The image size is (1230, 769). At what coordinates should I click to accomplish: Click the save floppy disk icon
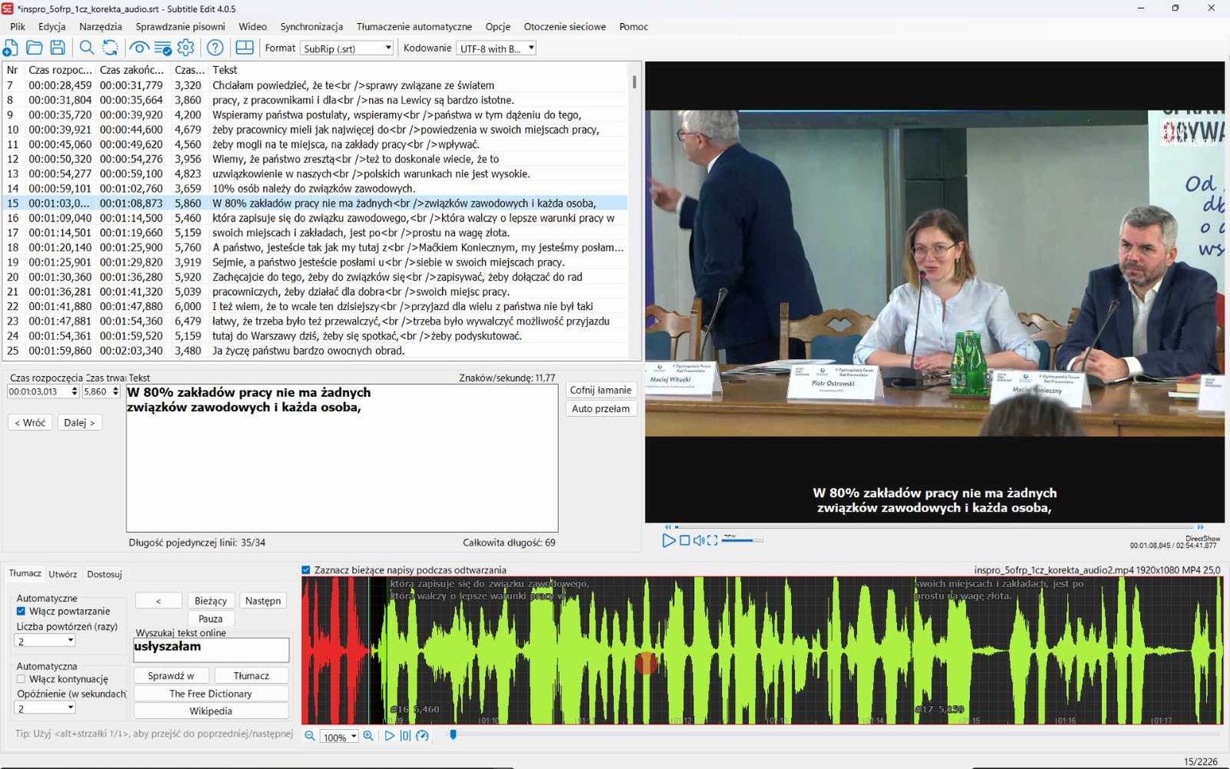pyautogui.click(x=58, y=48)
